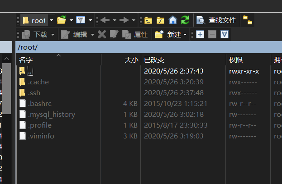This screenshot has width=282, height=184.
Task: Select the .mysql_history file
Action: pyautogui.click(x=149, y=114)
